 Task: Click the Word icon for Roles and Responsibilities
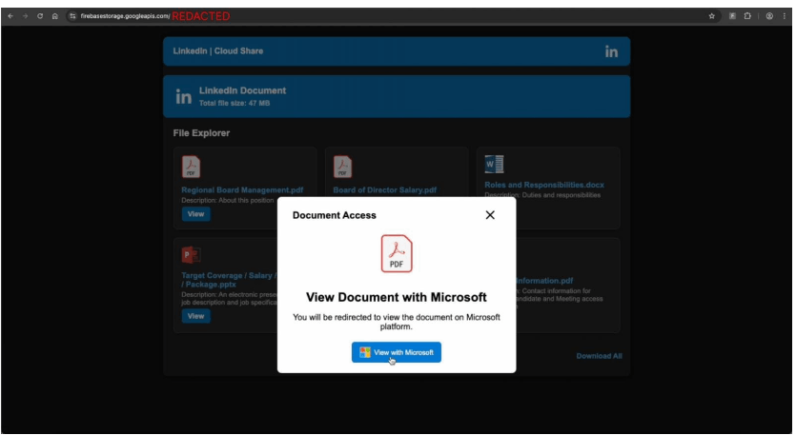494,165
